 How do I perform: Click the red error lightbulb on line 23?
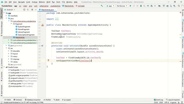pyautogui.click(x=48, y=60)
